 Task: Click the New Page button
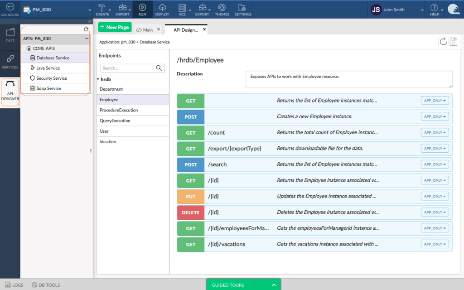(x=115, y=27)
